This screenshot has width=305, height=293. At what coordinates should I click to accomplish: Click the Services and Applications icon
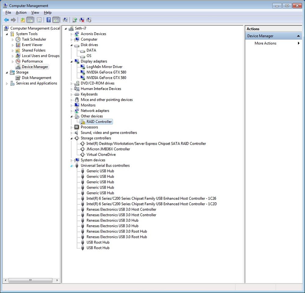coord(12,83)
